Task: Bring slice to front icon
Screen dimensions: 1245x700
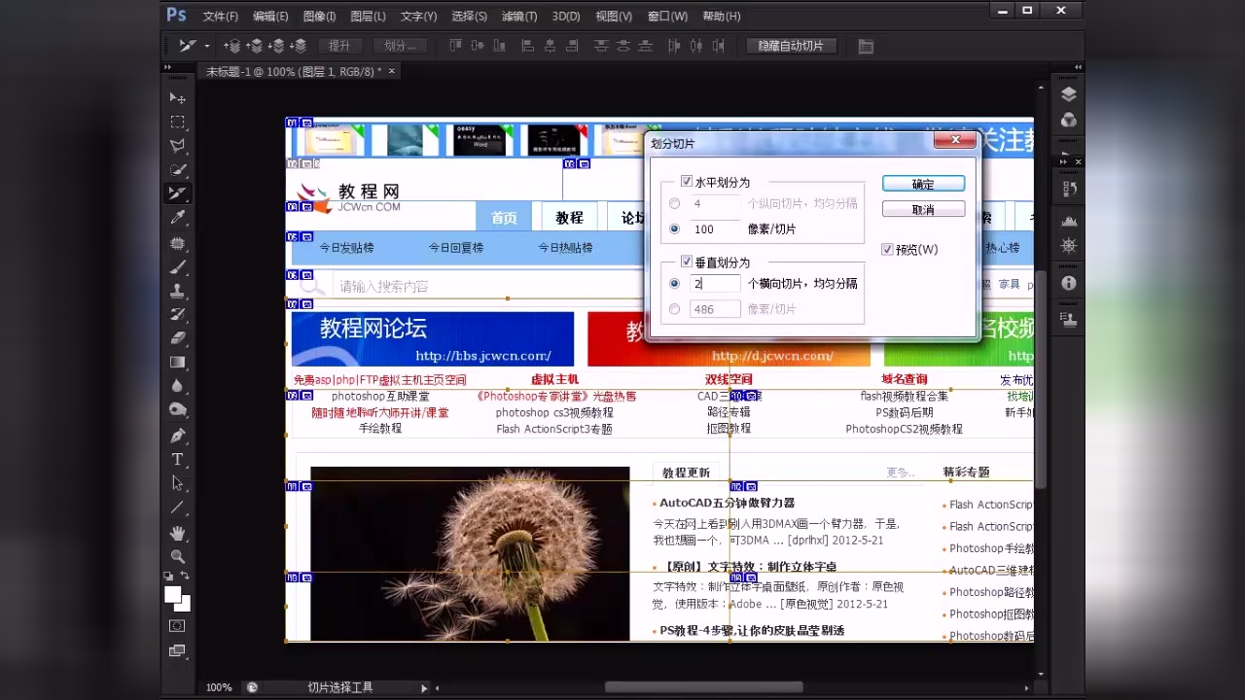Action: point(232,46)
